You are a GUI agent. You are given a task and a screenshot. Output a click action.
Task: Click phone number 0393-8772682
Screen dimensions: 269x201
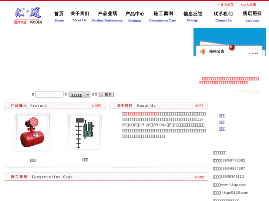[233, 160]
